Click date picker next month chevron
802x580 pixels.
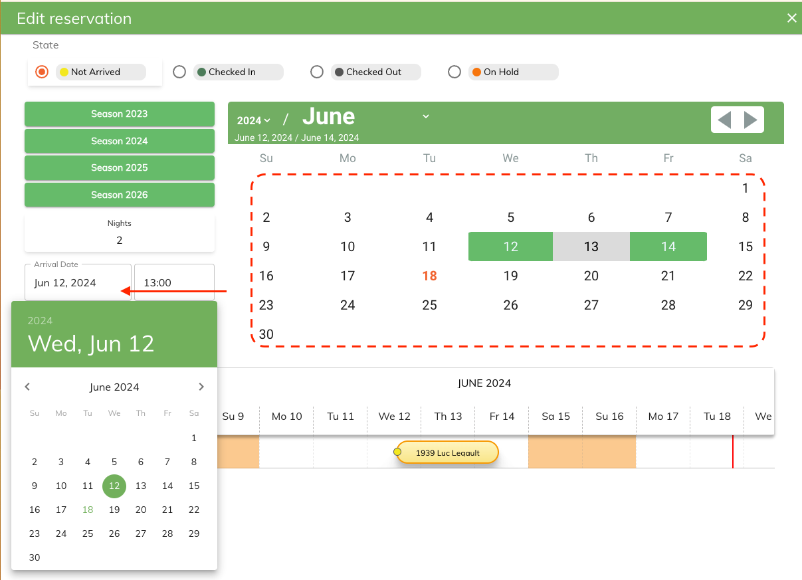[x=201, y=387]
